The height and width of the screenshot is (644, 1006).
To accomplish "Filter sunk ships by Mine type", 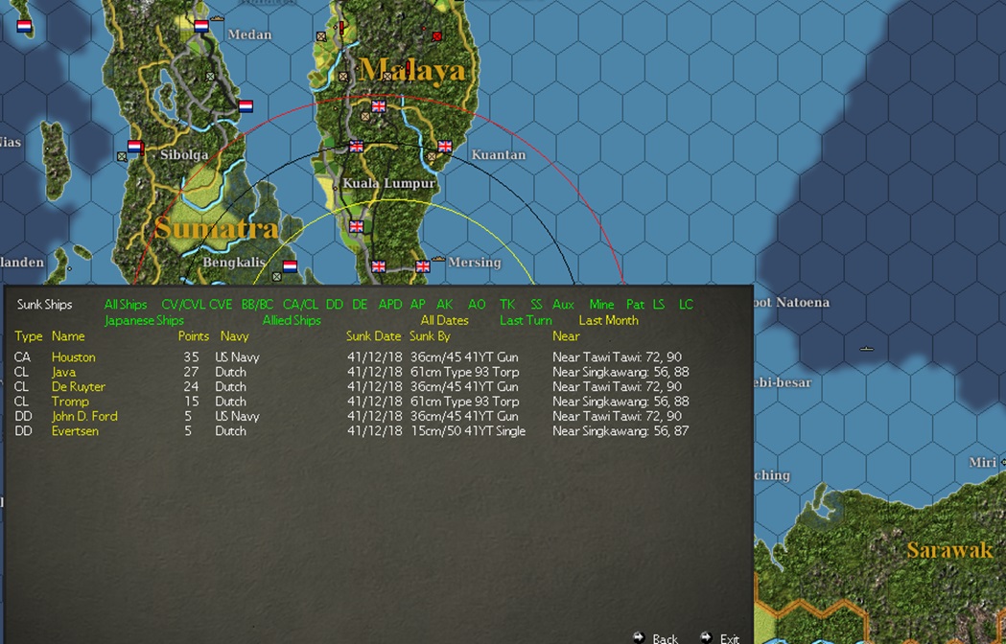I will [602, 304].
